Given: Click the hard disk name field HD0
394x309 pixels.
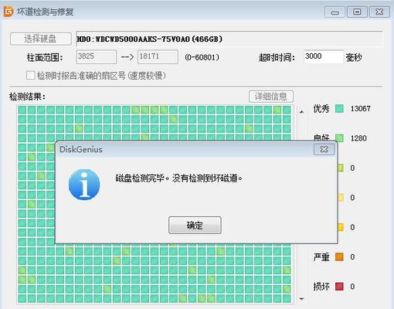Looking at the screenshot, I should point(229,39).
